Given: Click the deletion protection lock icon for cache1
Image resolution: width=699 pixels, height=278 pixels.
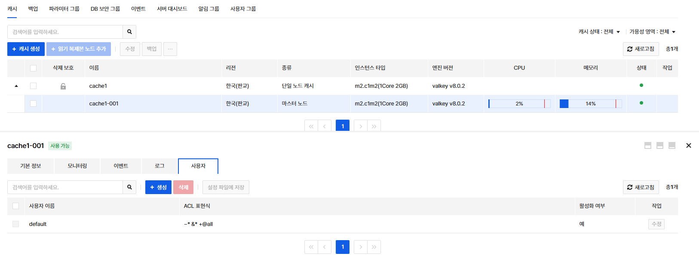Looking at the screenshot, I should tap(63, 86).
